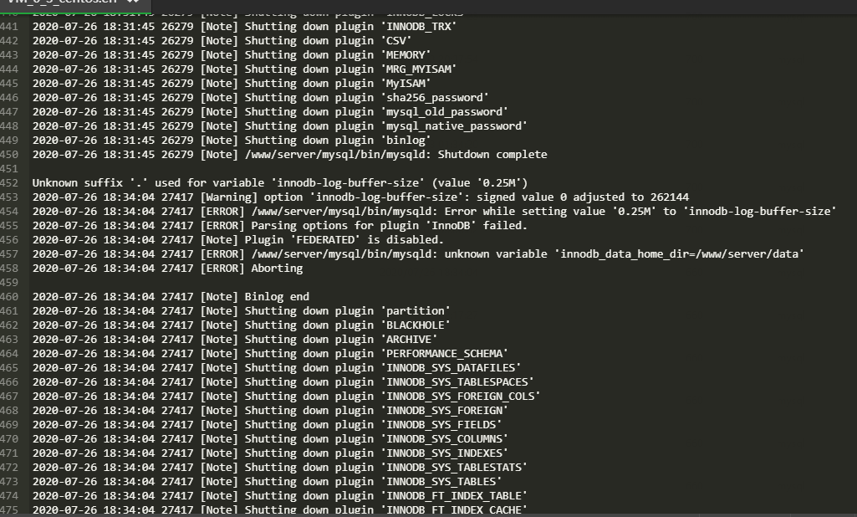
Task: Place cursor on [Warning] tag on line 453
Action: pos(229,197)
